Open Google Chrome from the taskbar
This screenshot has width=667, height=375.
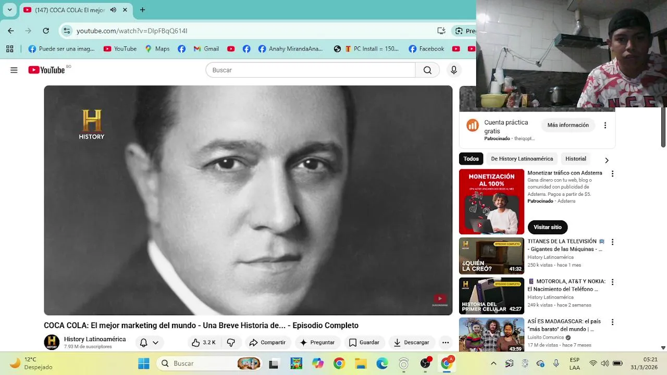pyautogui.click(x=339, y=363)
